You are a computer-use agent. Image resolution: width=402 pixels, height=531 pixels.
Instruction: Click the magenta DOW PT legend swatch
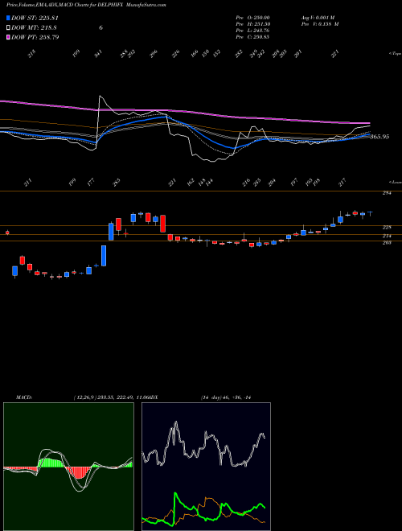9,37
